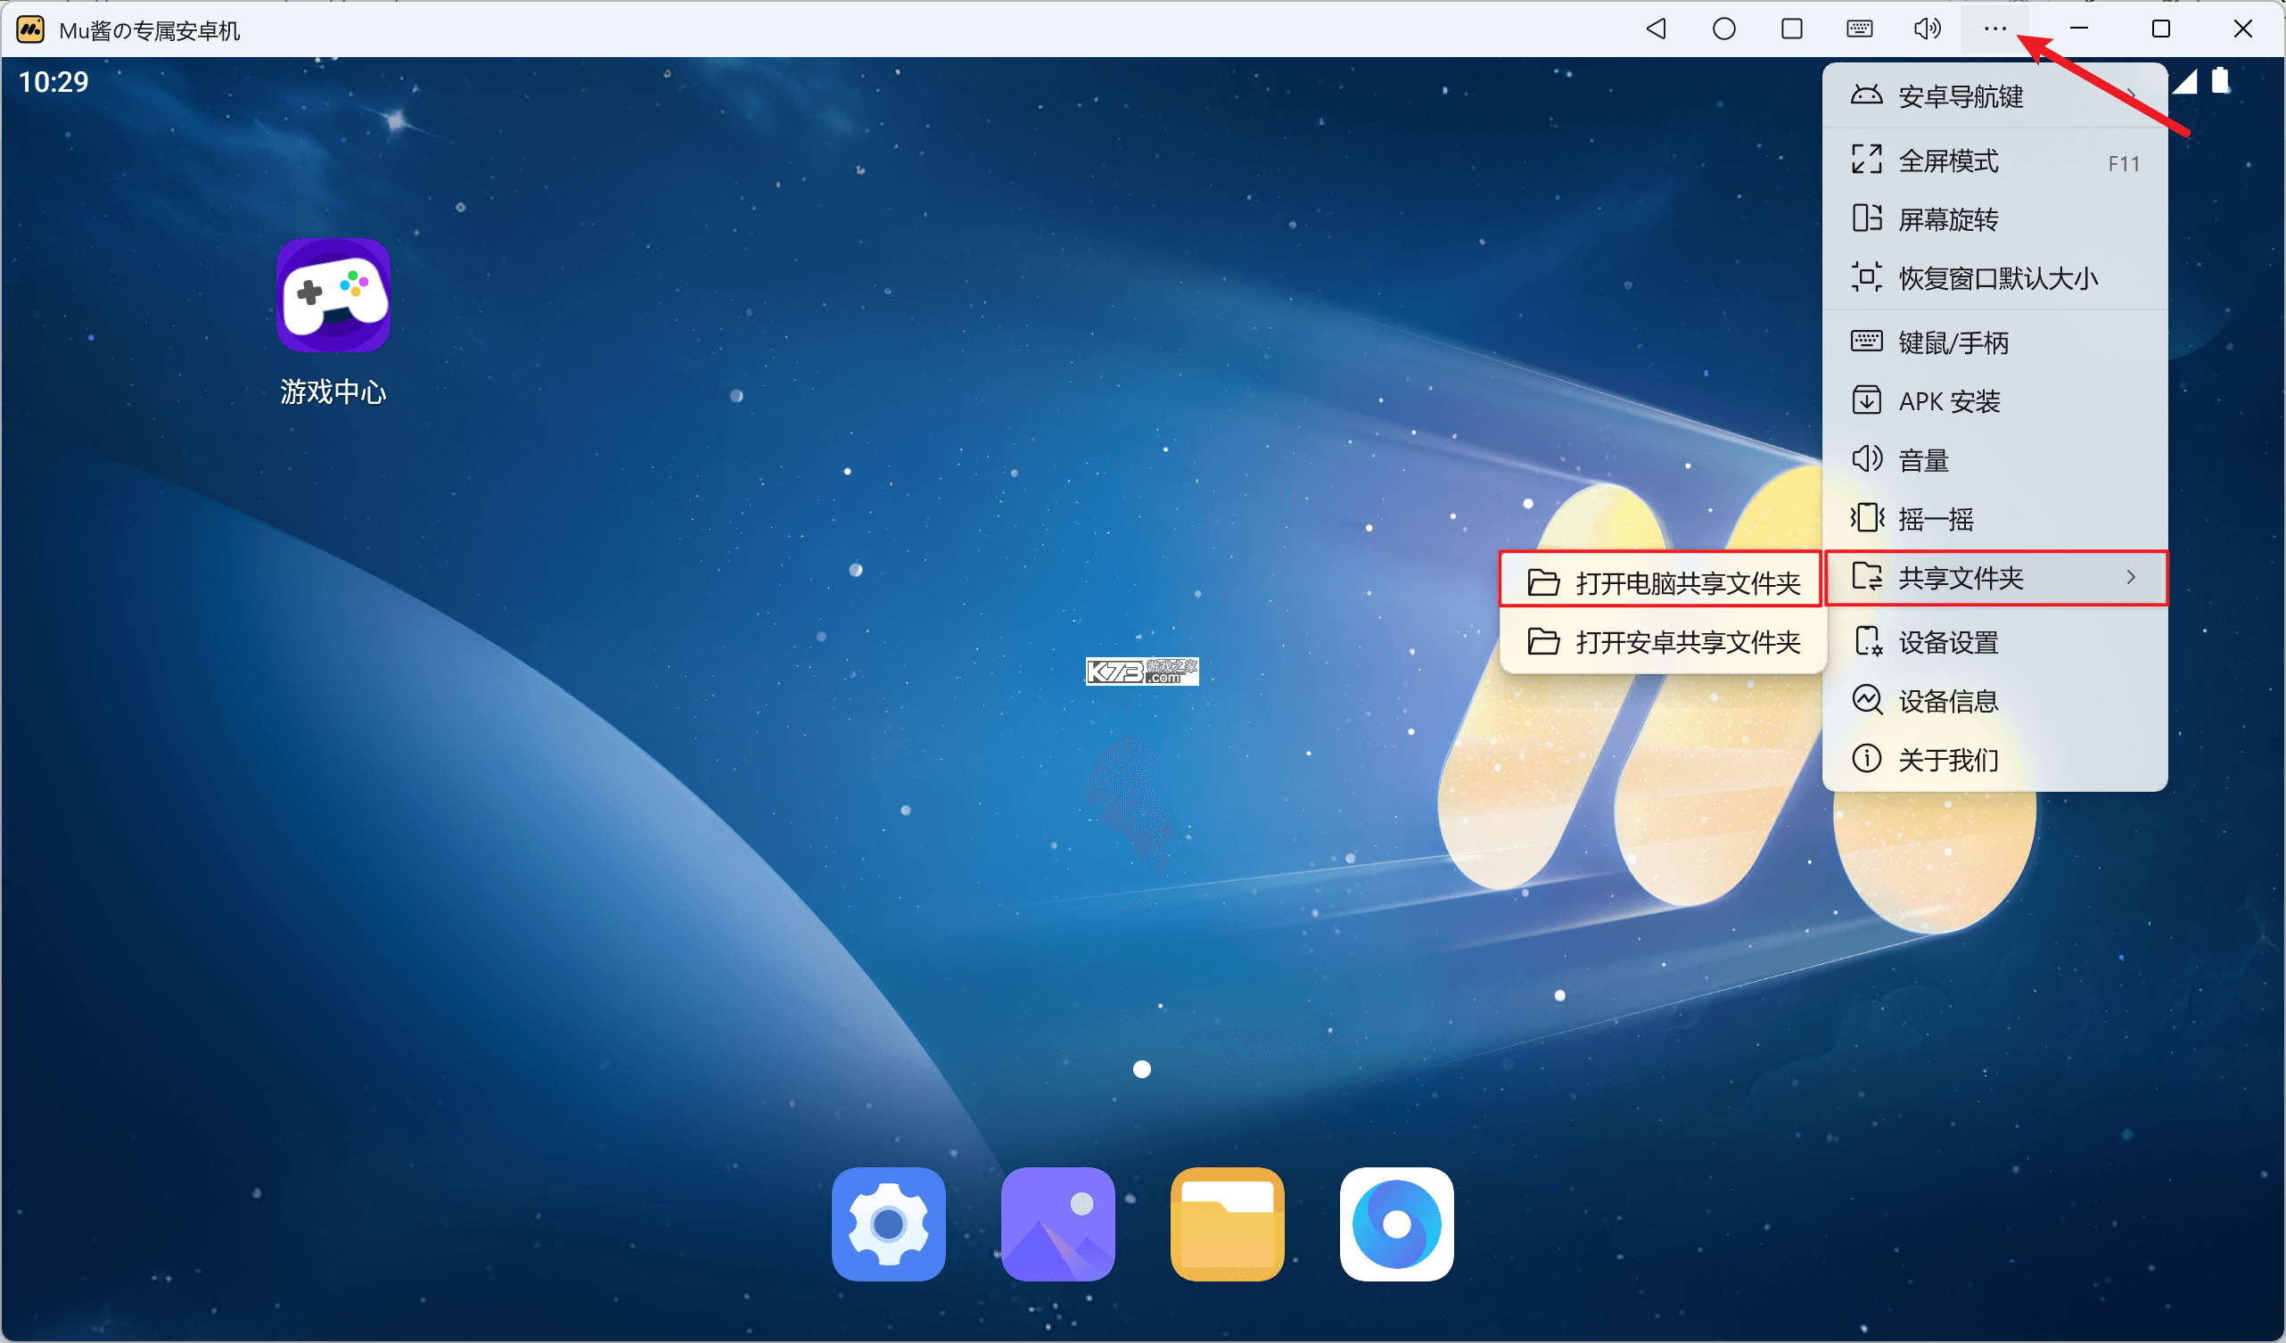Click 打开电脑共享文件夹 submenu item
The width and height of the screenshot is (2286, 1343).
pos(1661,581)
